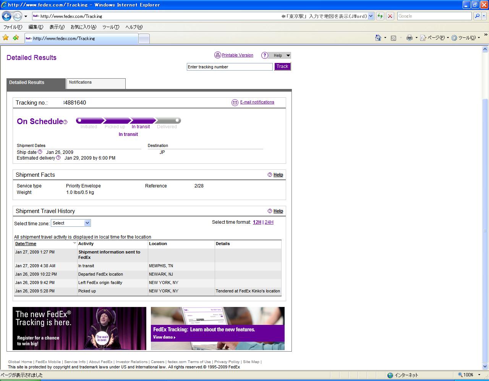
Task: Switch time format to 24H
Action: click(x=269, y=222)
